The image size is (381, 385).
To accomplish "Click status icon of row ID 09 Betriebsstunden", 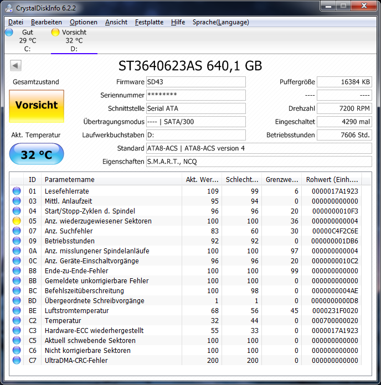I will pyautogui.click(x=17, y=241).
